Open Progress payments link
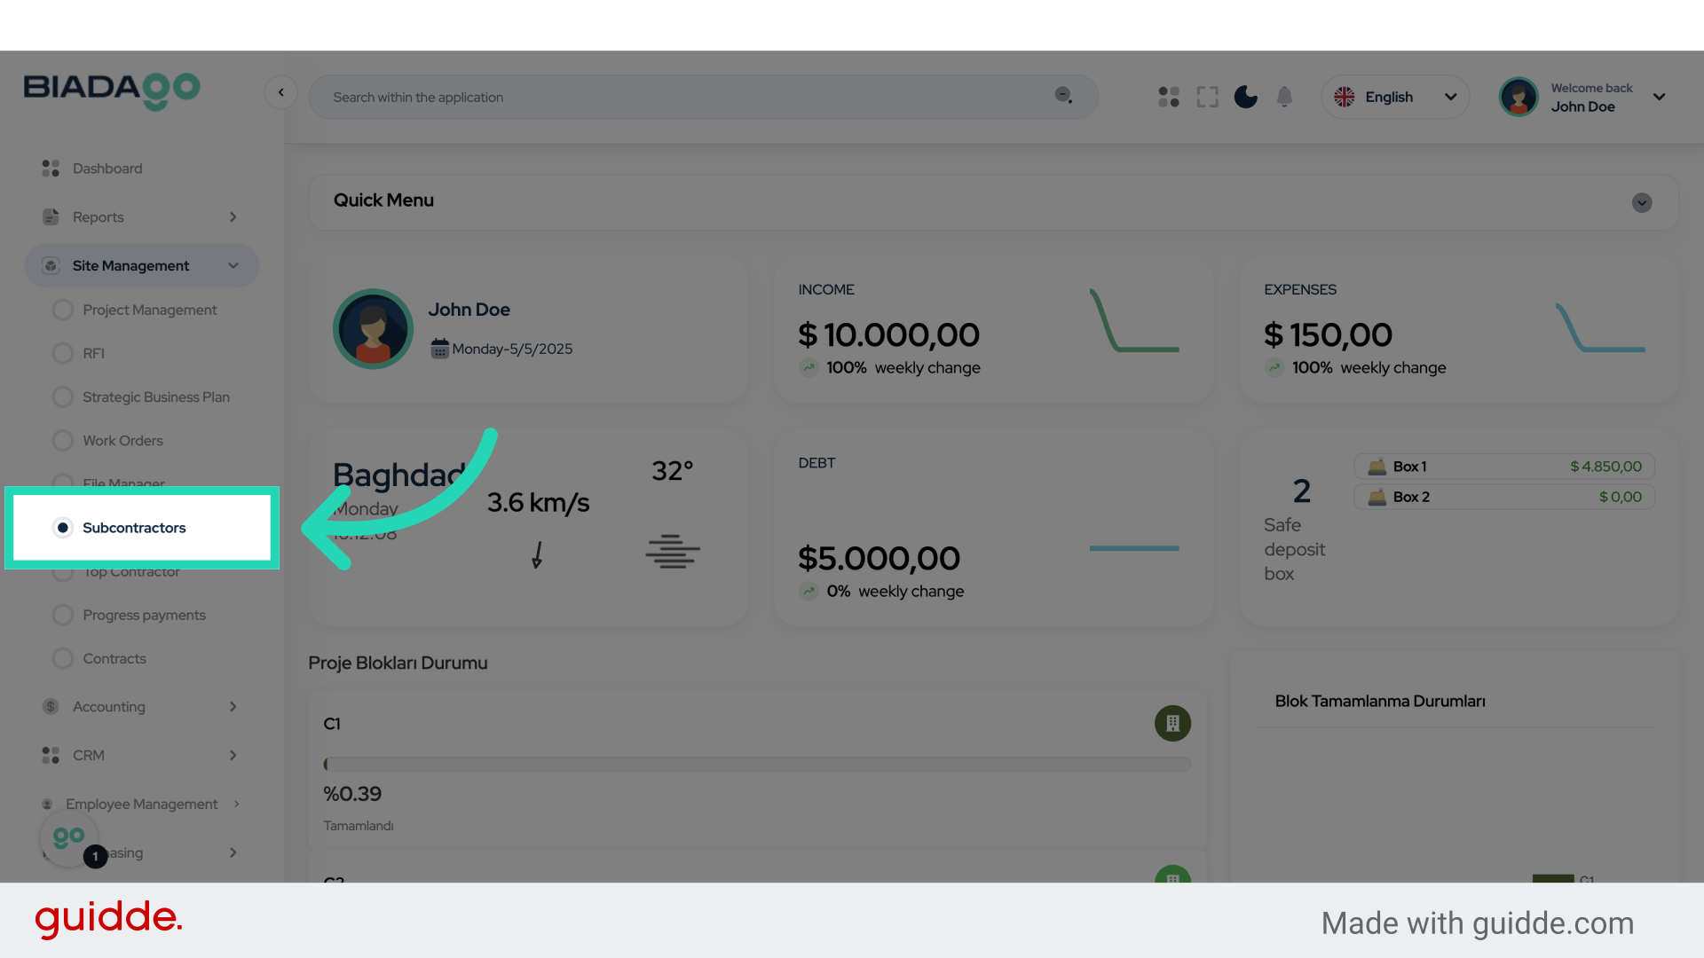The width and height of the screenshot is (1704, 958). [144, 615]
